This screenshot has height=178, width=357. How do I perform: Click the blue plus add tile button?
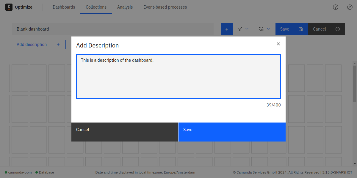[x=227, y=29]
